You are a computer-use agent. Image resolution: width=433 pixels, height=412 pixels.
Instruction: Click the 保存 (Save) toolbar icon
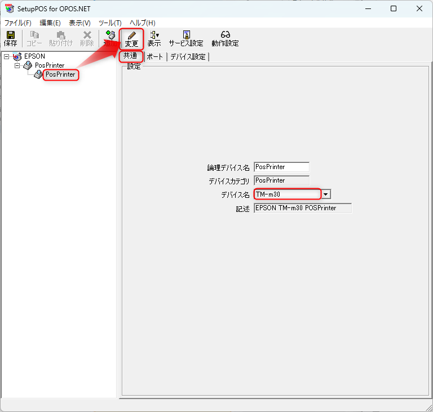(x=11, y=38)
